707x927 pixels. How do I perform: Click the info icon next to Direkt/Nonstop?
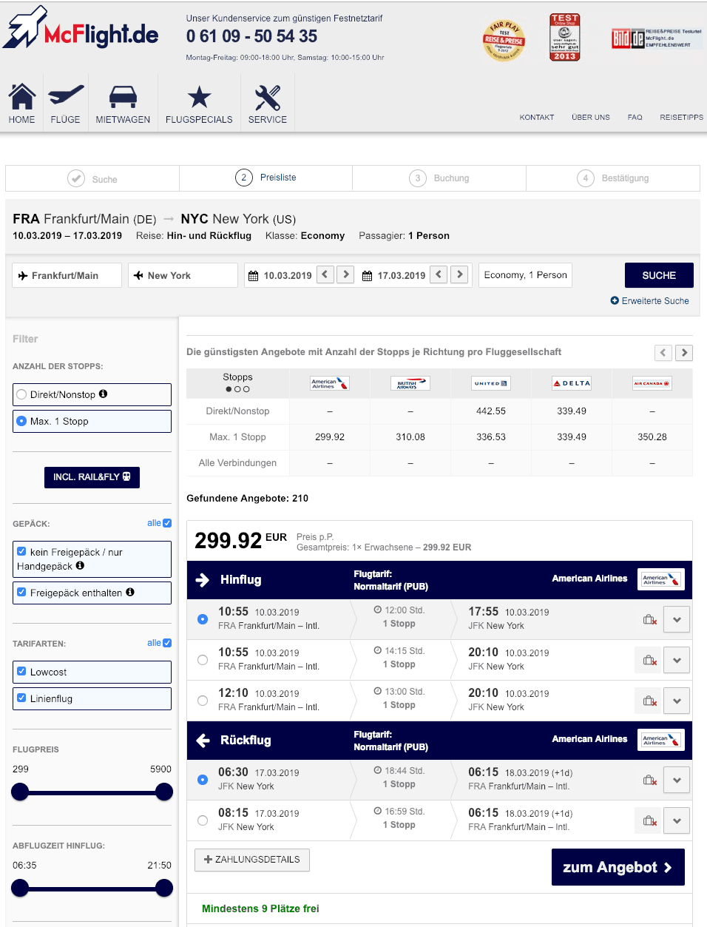[104, 394]
